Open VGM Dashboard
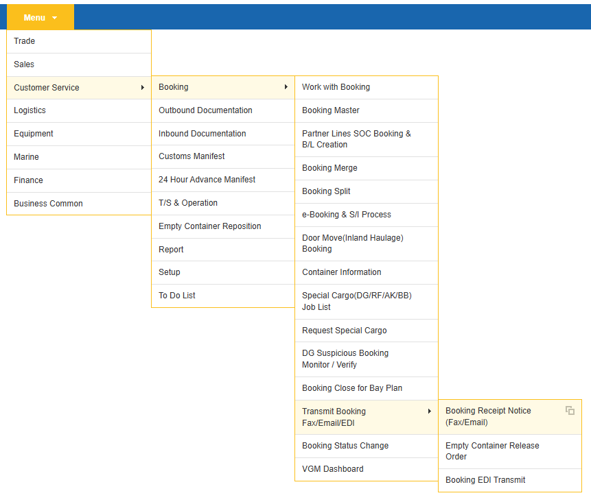The image size is (591, 502). (367, 469)
